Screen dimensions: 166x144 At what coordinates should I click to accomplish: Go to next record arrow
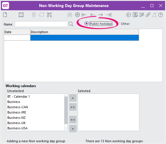(x=101, y=15)
